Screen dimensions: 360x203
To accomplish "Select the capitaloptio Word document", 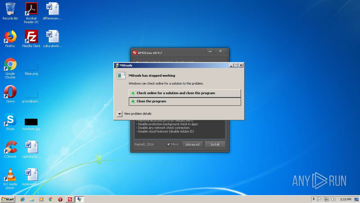I will coord(31,149).
